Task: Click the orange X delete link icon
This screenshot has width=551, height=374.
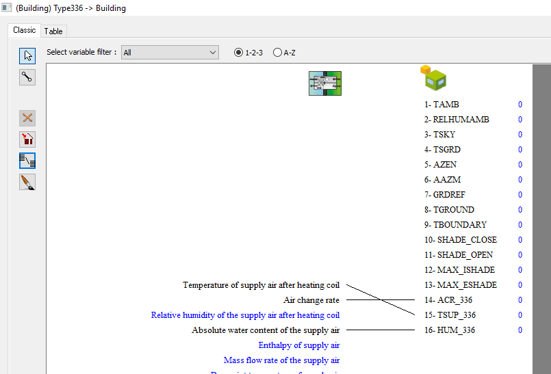Action: point(27,118)
